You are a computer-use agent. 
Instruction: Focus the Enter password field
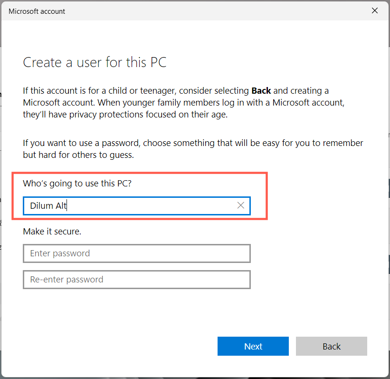(x=136, y=253)
